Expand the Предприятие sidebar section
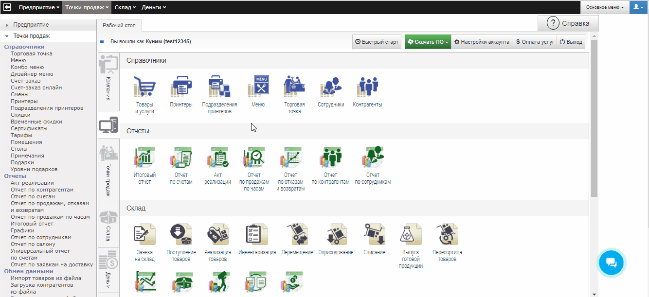 click(31, 25)
